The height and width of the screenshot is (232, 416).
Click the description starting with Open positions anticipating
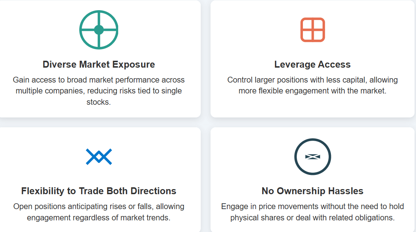coord(99,212)
